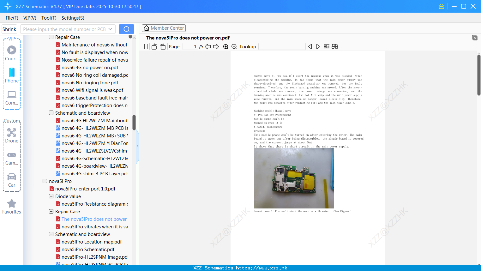Collapse the nova6 Repair Case folder
The image size is (481, 271).
pyautogui.click(x=51, y=37)
